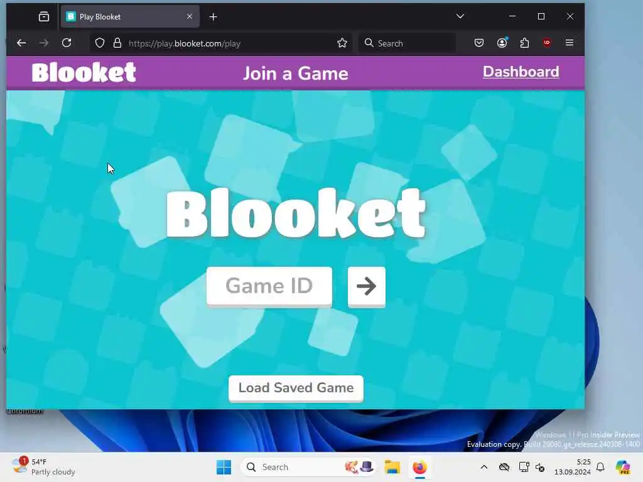This screenshot has width=643, height=482.
Task: Open the tracking protection shield icon
Action: coord(100,43)
